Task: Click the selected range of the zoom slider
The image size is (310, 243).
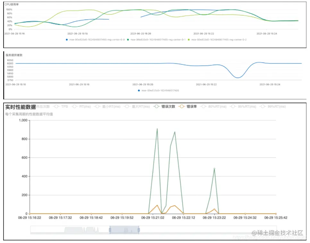Action: [x=125, y=230]
